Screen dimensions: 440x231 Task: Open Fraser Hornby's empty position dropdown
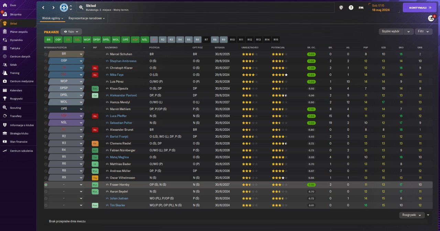point(66,185)
